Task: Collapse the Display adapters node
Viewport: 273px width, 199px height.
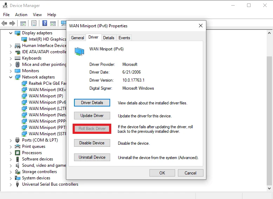Action: (11, 33)
